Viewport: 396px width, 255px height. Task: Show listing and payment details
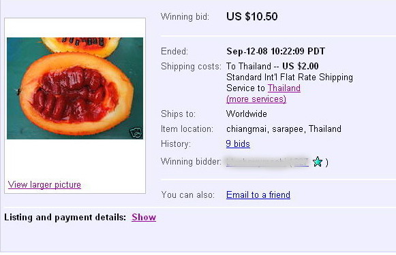coord(144,217)
